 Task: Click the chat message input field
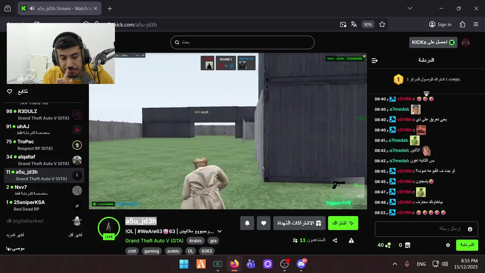click(426, 229)
